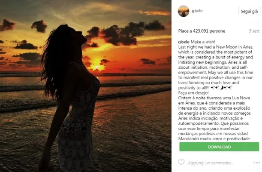262x172 pixels.
Task: View who liked 'Piace a 423.091 persone'
Action: 202,31
